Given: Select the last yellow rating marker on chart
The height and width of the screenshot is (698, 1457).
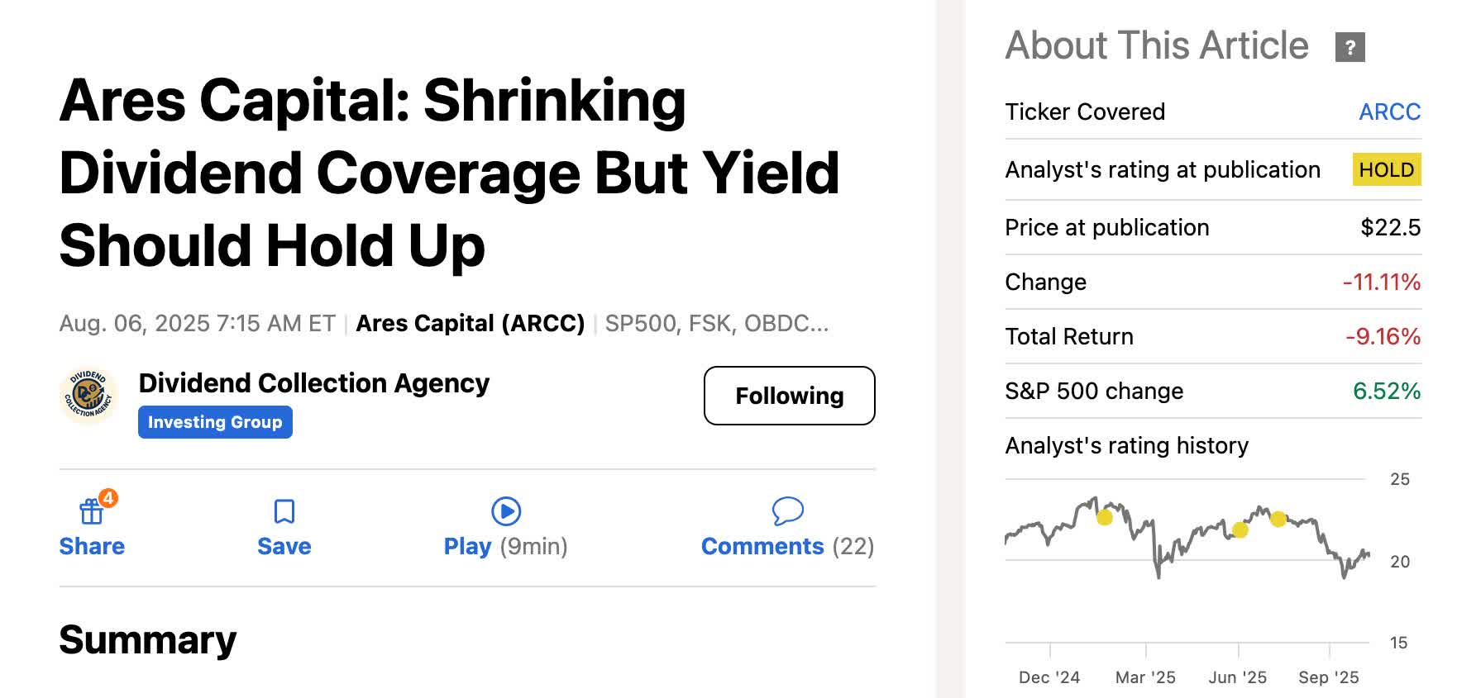Looking at the screenshot, I should [x=1278, y=520].
